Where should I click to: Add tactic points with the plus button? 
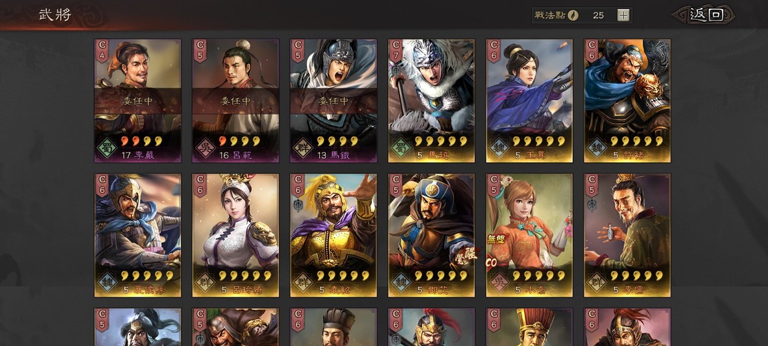point(623,15)
